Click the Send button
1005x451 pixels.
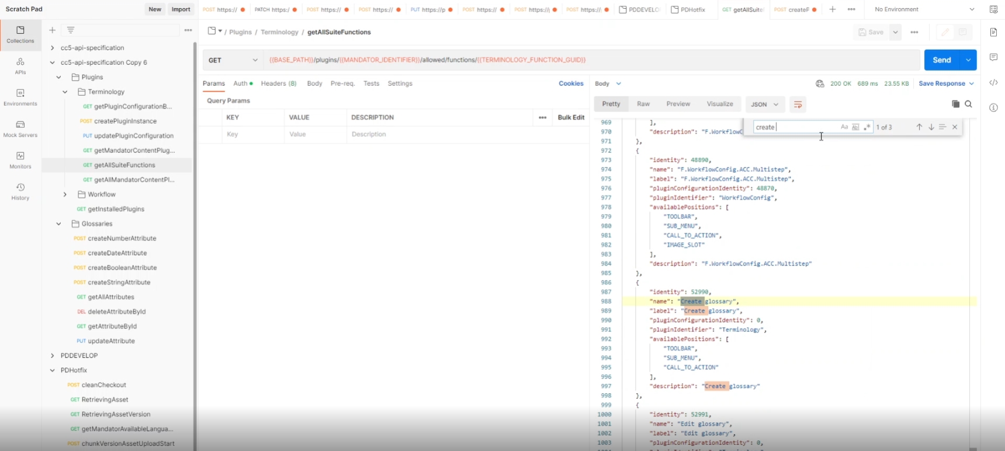tap(941, 60)
